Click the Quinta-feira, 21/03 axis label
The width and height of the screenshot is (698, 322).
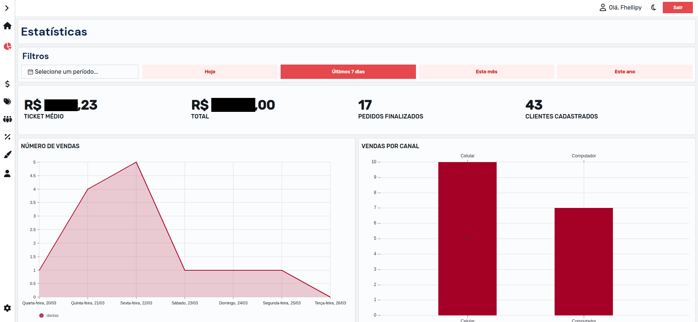click(x=88, y=303)
